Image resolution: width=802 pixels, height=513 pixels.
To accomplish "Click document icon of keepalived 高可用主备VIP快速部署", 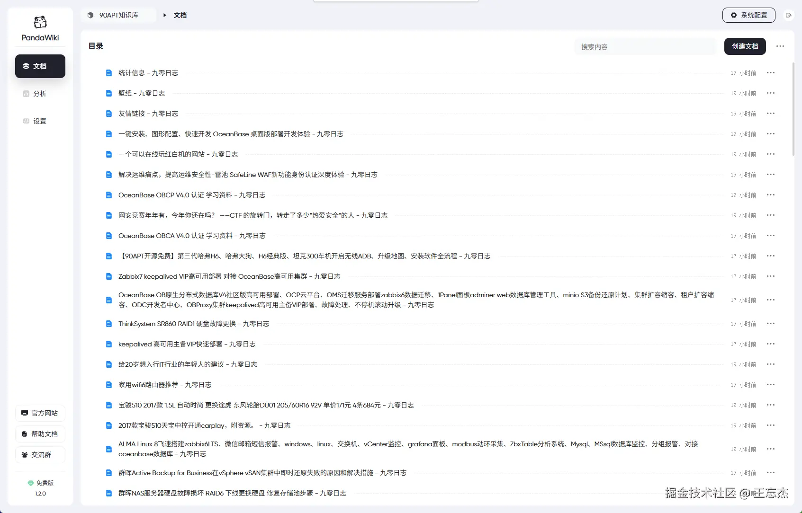I will [x=109, y=344].
